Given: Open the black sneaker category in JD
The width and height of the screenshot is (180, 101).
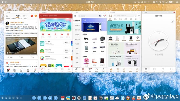Looking at the screenshot, I should point(87,39).
